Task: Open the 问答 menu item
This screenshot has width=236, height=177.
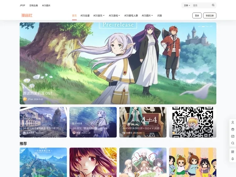Action: click(x=160, y=15)
